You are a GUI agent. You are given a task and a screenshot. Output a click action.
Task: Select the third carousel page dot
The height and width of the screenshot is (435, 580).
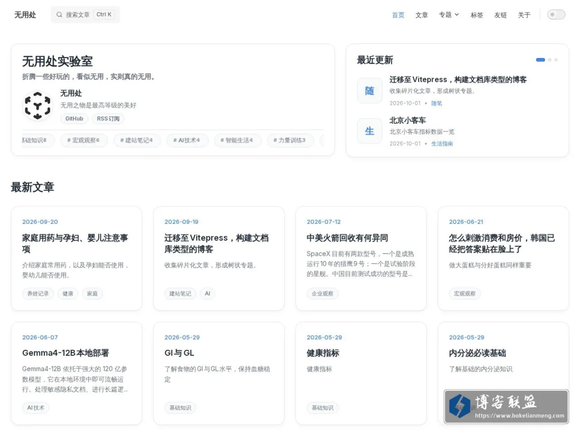tap(556, 60)
